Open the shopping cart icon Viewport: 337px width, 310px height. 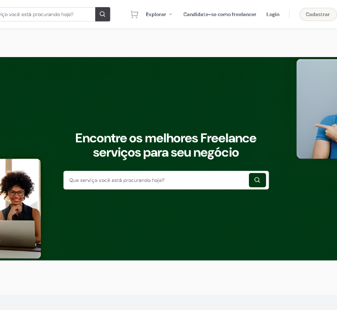(134, 14)
